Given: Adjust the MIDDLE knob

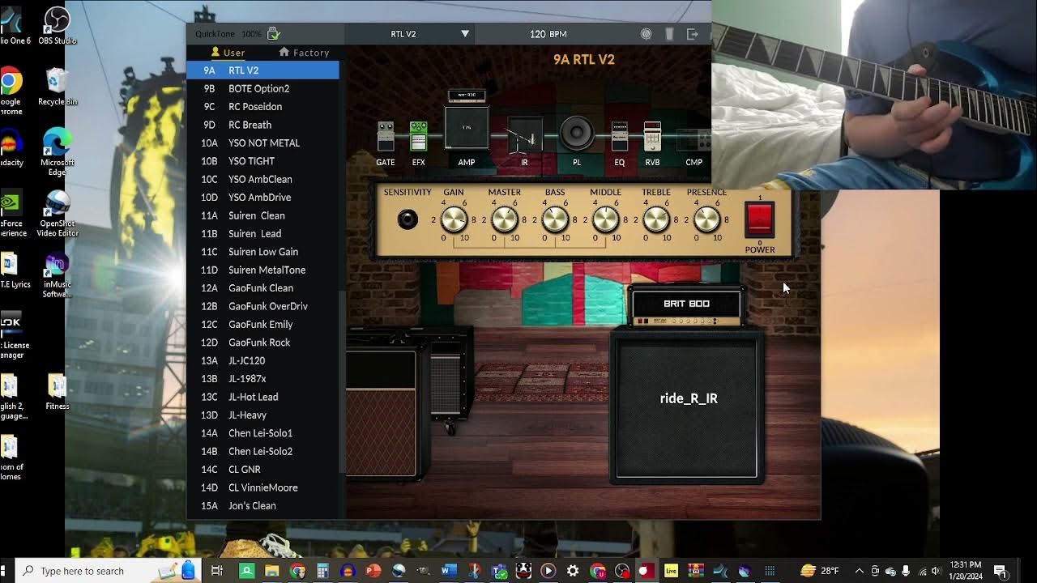Looking at the screenshot, I should pyautogui.click(x=605, y=219).
